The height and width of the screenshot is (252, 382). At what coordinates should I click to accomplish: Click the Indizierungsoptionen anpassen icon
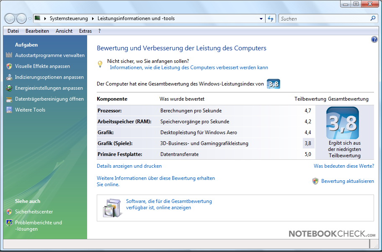point(9,77)
